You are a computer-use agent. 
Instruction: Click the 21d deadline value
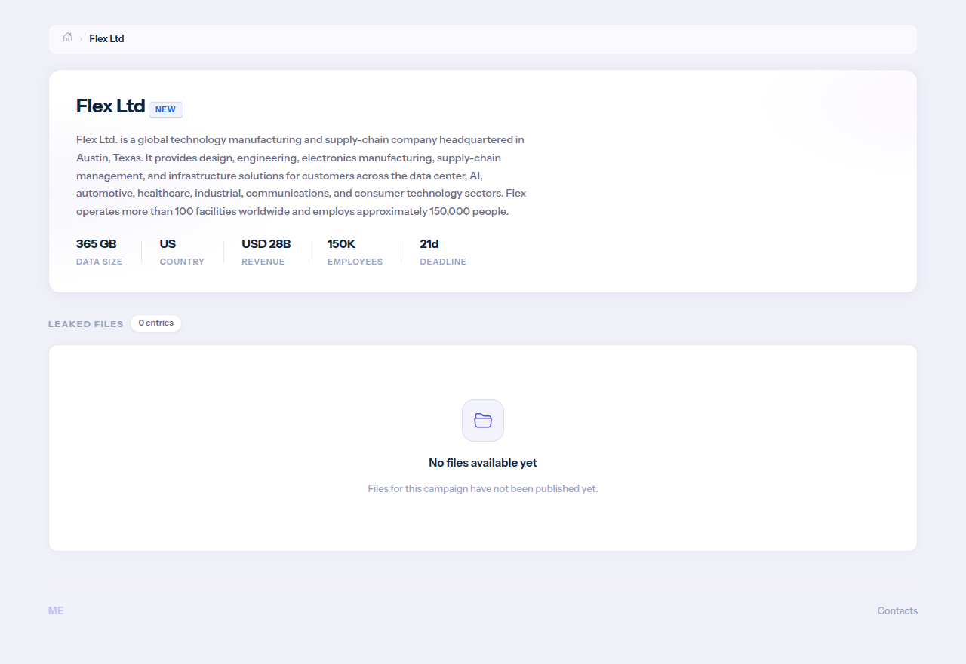(x=429, y=244)
